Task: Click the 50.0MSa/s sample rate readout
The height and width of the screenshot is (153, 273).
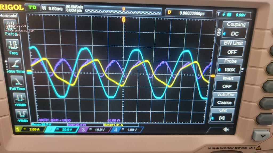Action: coord(74,7)
